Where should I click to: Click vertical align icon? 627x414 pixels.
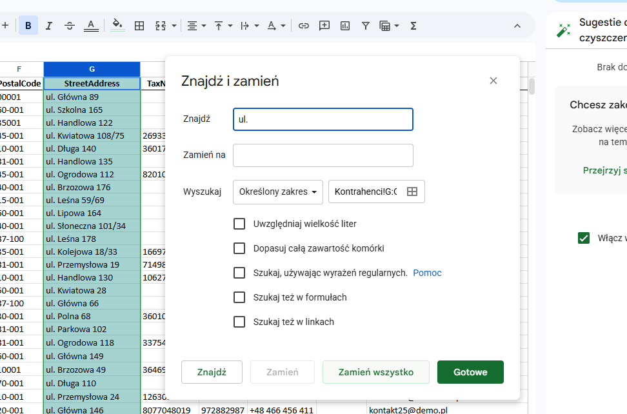219,26
